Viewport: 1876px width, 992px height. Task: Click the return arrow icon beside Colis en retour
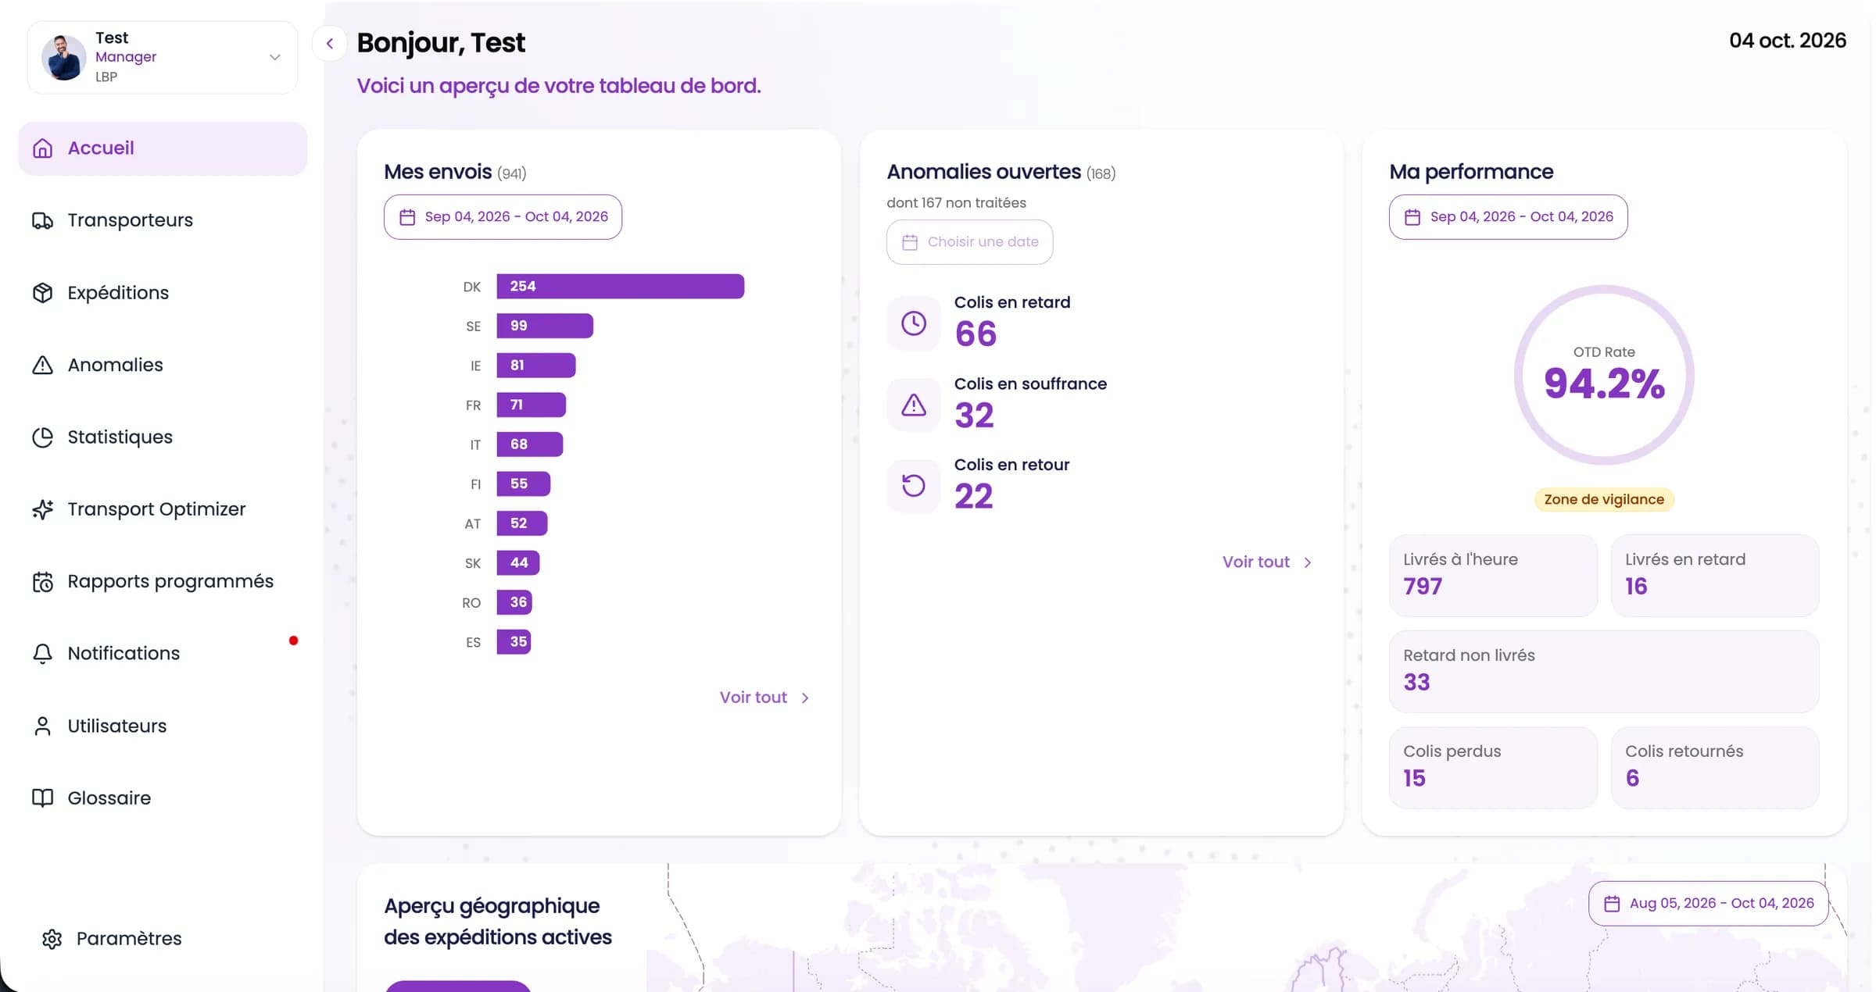coord(913,486)
